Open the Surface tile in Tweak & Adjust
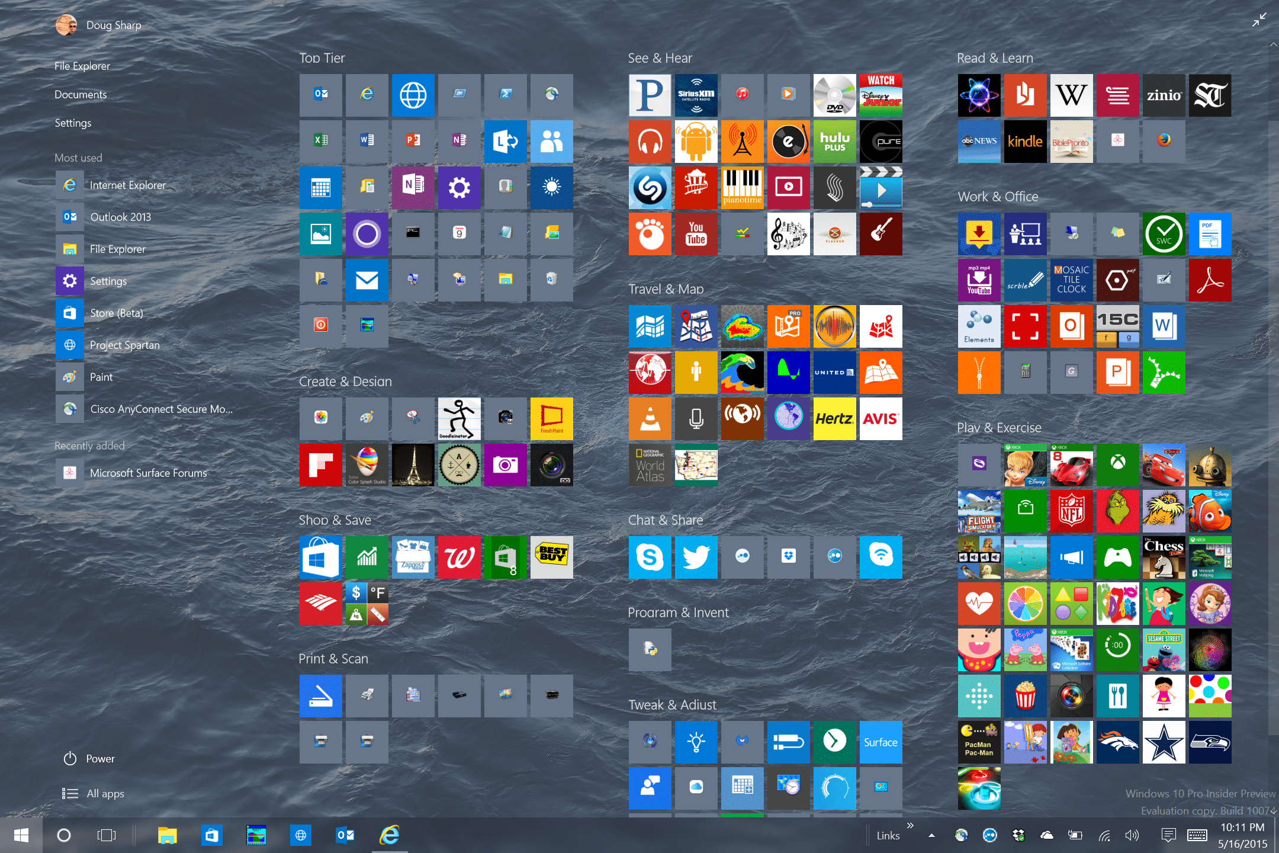This screenshot has height=853, width=1279. point(880,742)
